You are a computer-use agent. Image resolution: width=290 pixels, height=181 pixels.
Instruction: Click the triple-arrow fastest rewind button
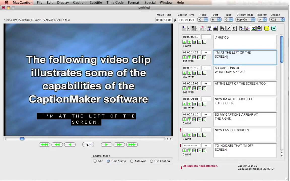pyautogui.click(x=44, y=145)
